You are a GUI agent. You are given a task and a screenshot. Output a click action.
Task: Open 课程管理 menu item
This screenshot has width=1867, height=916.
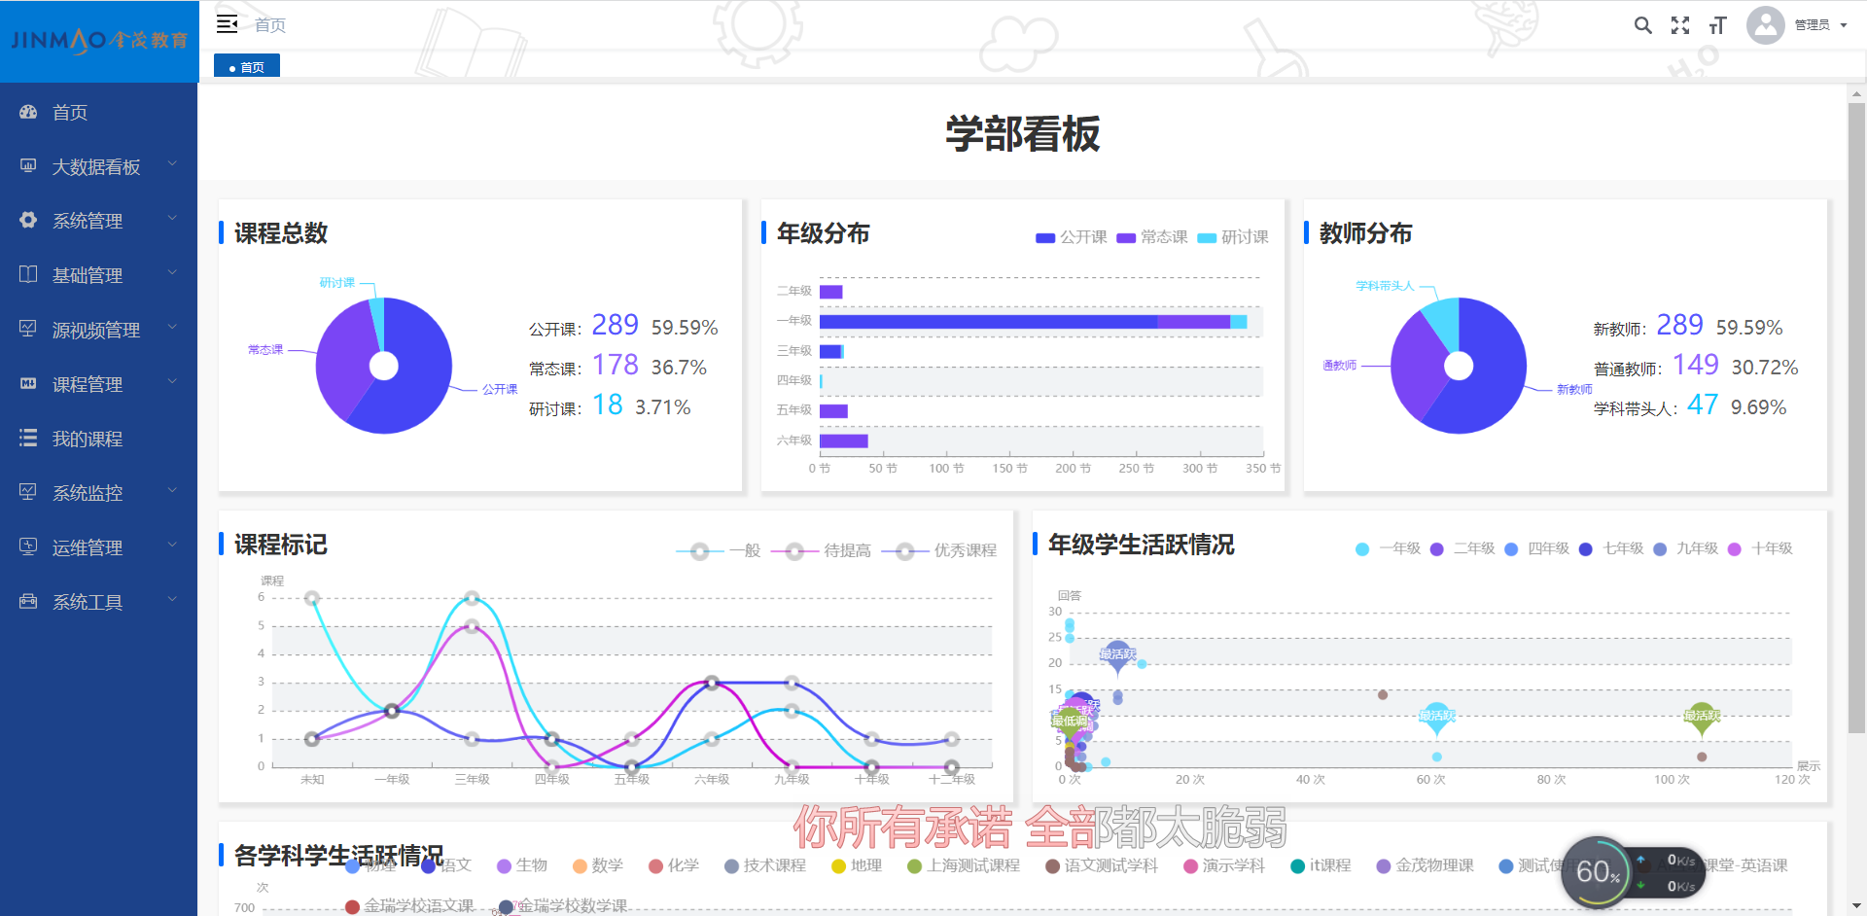point(99,384)
